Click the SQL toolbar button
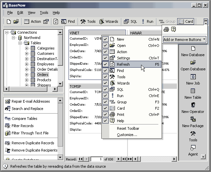Viewport: 211px width, 172px height. tap(130, 21)
